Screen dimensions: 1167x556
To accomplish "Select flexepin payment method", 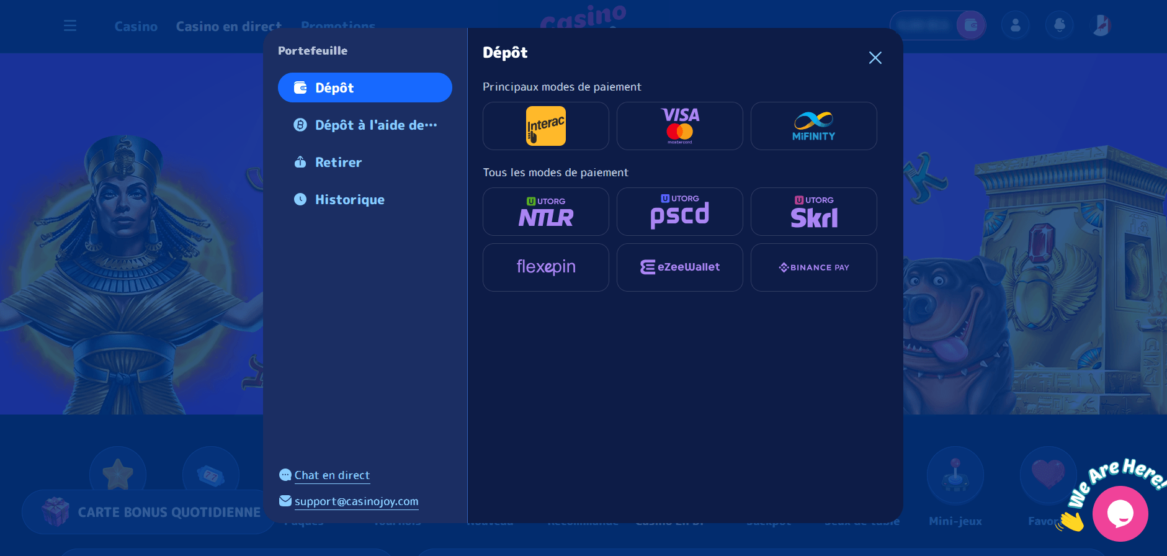I will (x=546, y=267).
